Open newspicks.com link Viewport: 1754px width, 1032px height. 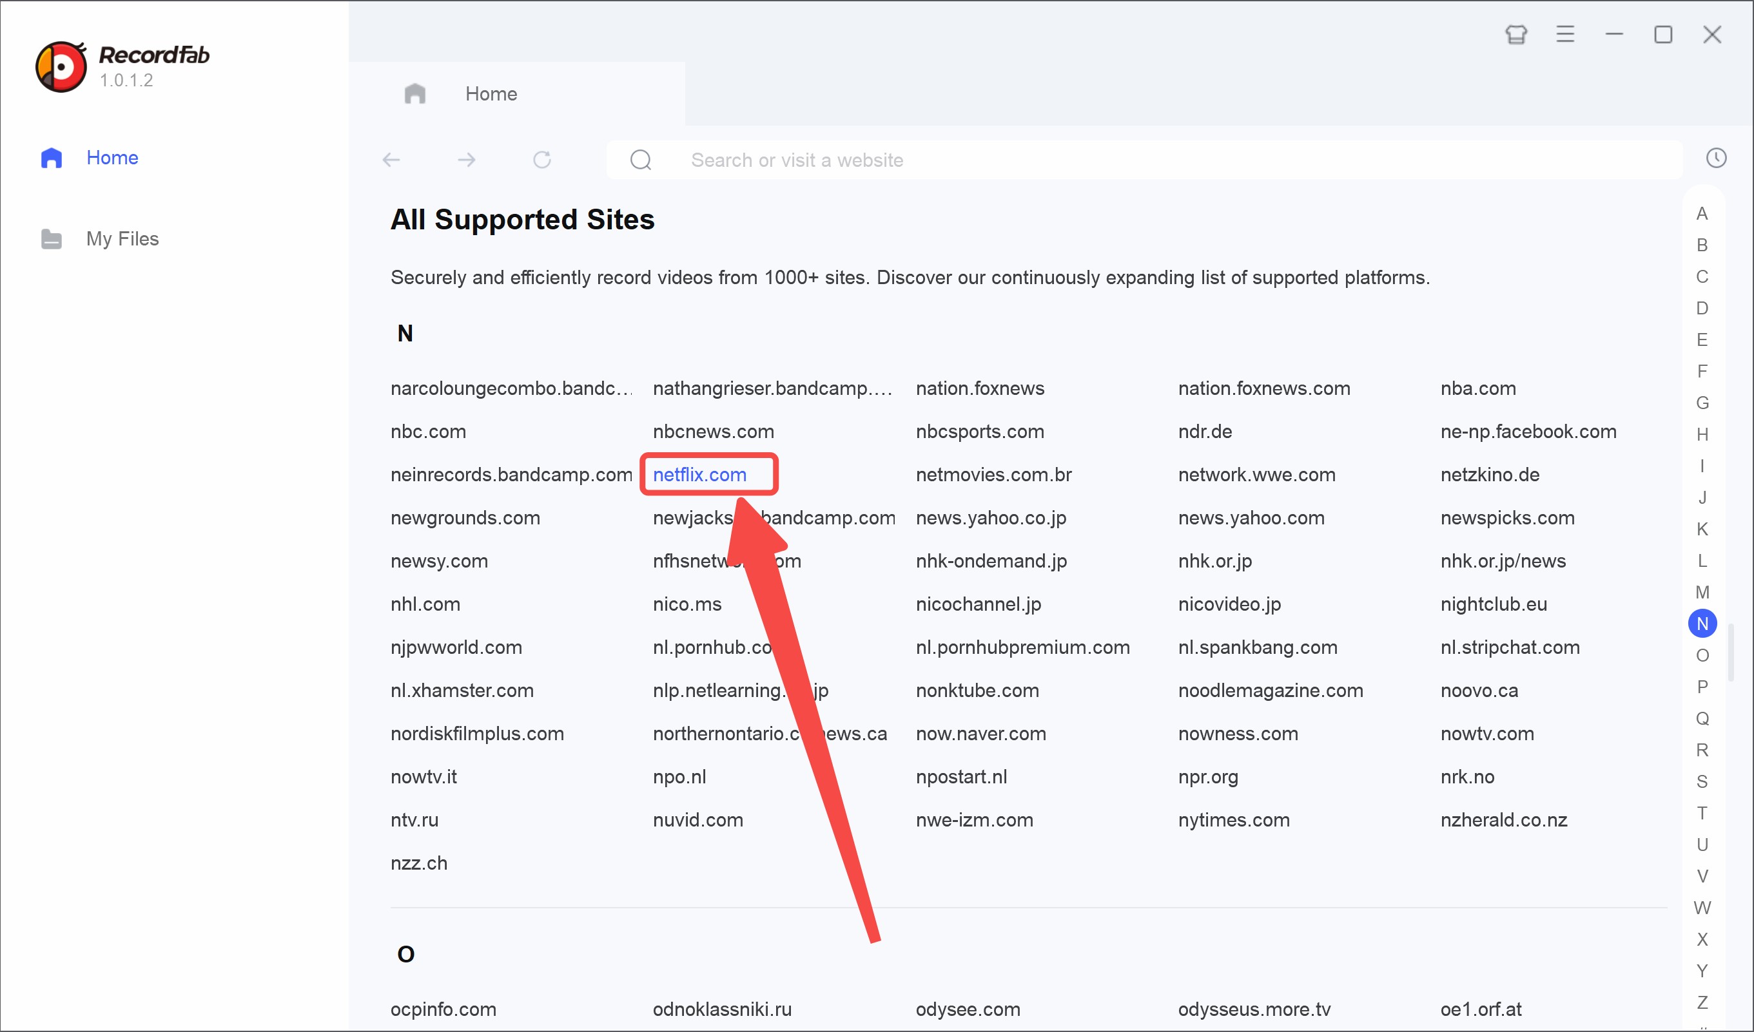pyautogui.click(x=1508, y=517)
